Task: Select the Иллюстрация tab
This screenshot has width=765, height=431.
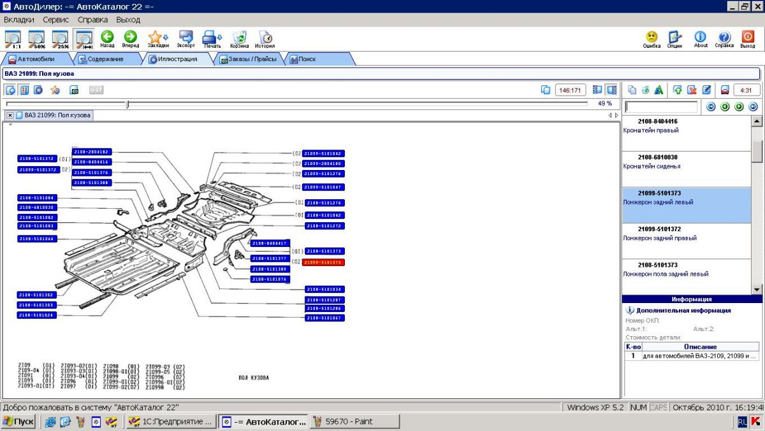Action: tap(177, 59)
